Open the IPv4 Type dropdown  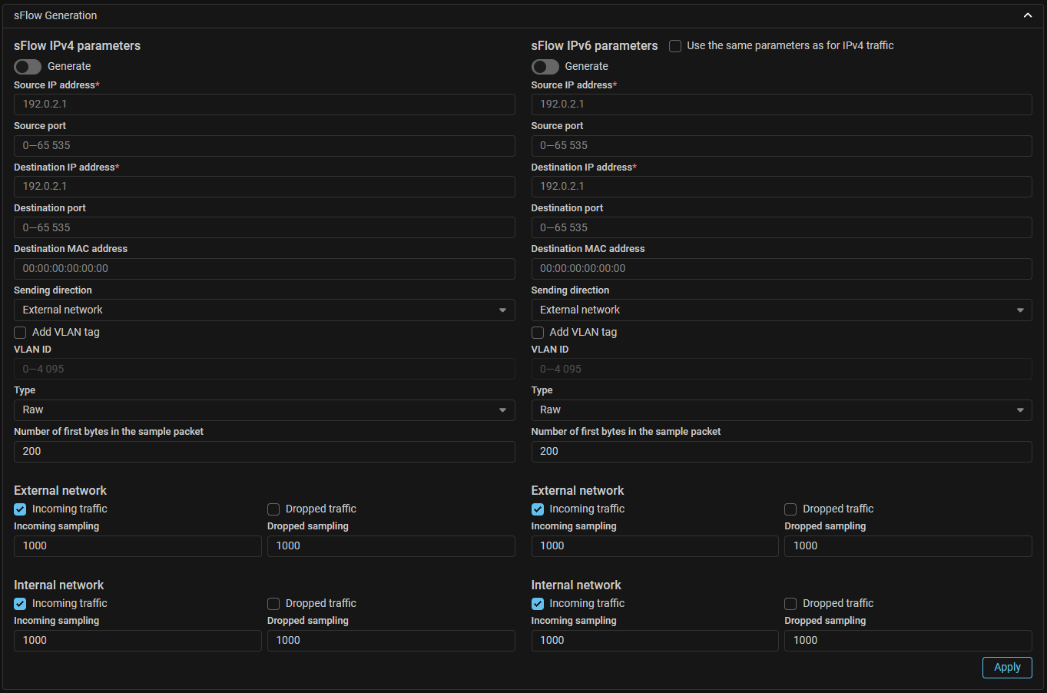pos(264,410)
